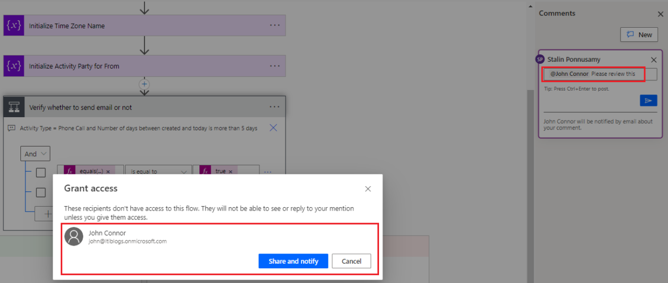Click the Initialize Time Zone Name variable icon
This screenshot has width=668, height=283.
click(x=14, y=25)
